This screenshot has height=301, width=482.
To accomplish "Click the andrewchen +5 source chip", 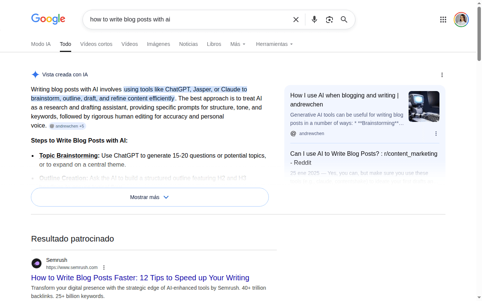I will point(67,126).
